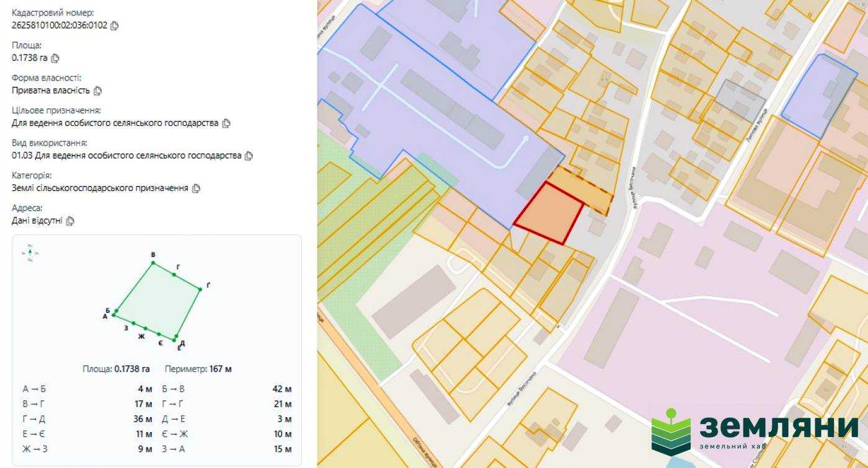The image size is (868, 468).
Task: Click the Е → Є 11 м side length
Action: pos(87,434)
